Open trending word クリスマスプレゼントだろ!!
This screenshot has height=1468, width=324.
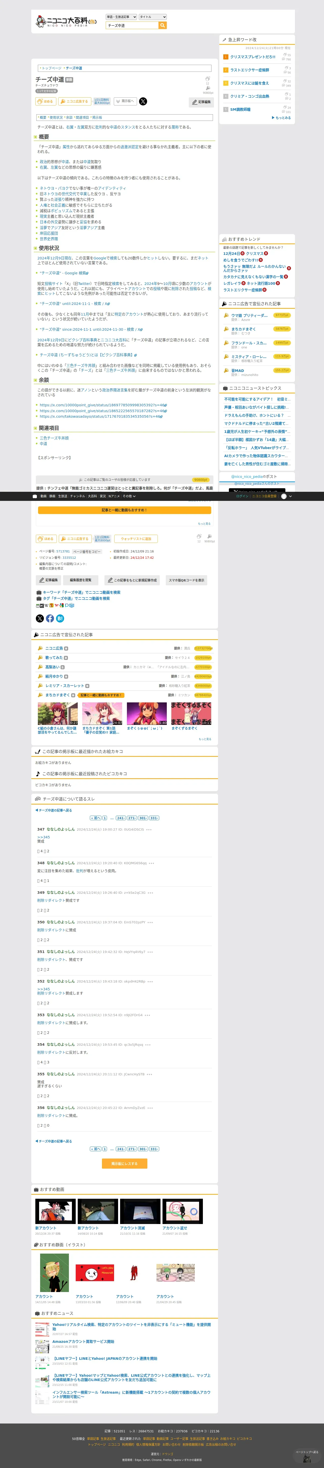(253, 57)
